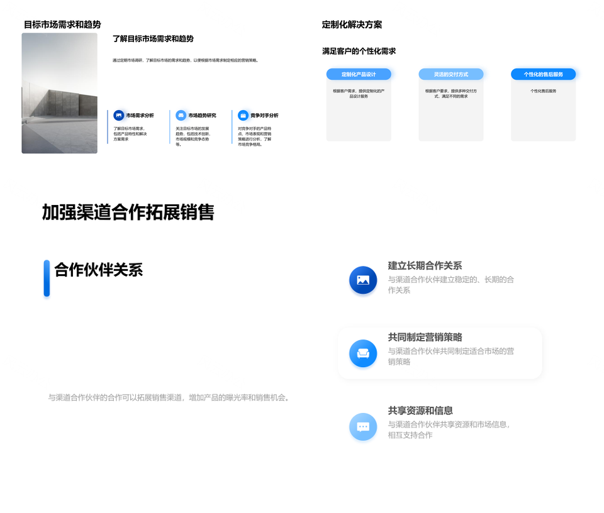
Task: Select the sofa icon next to 共同制定营销策略
Action: [363, 353]
